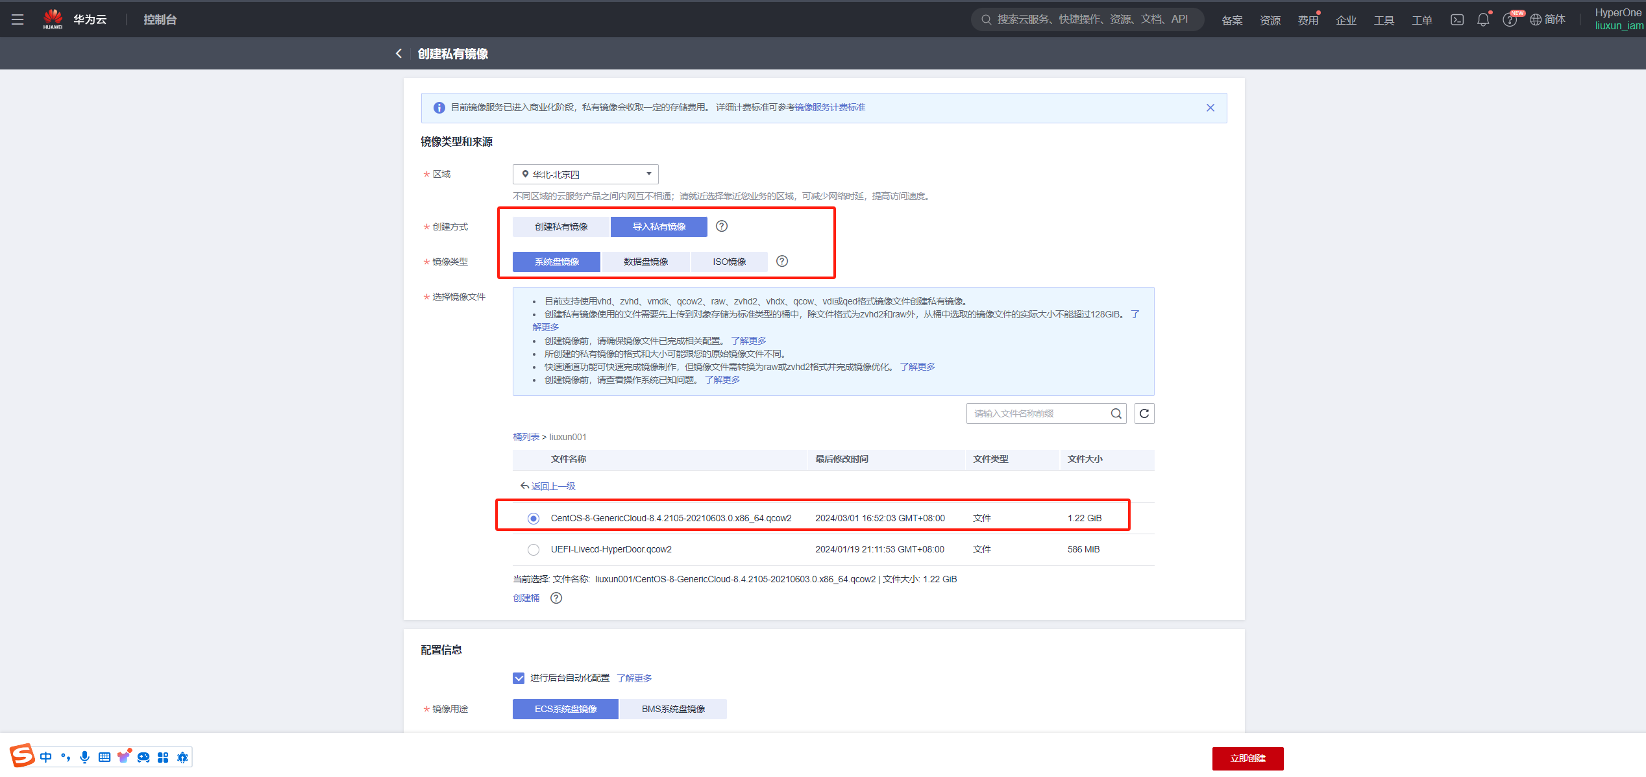Open the 备案 menu

point(1232,20)
